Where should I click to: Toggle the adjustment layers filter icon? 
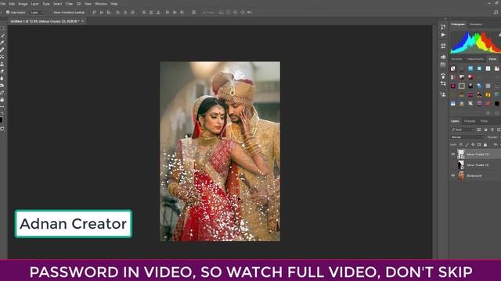click(485, 130)
